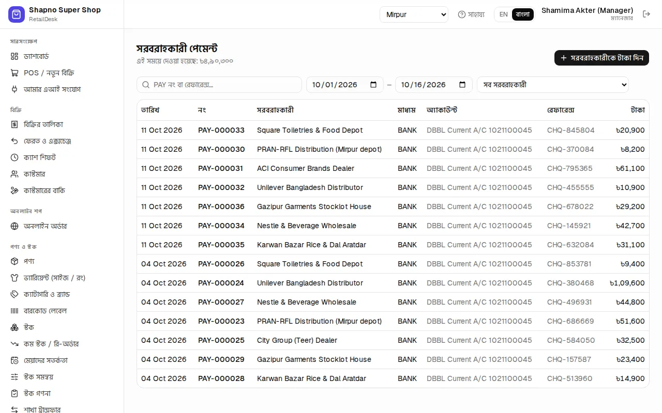This screenshot has height=413, width=662.
Task: Open কাস্টমার people icon
Action: pos(14,174)
